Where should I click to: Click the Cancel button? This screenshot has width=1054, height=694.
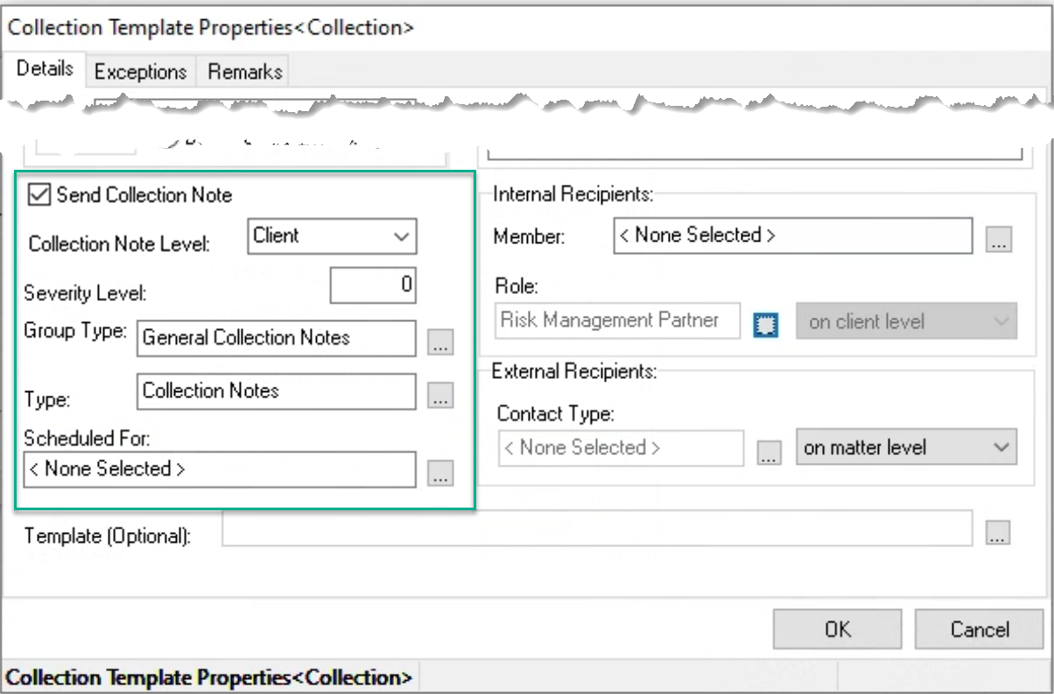980,629
